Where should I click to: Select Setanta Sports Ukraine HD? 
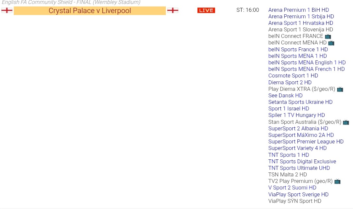tap(300, 102)
